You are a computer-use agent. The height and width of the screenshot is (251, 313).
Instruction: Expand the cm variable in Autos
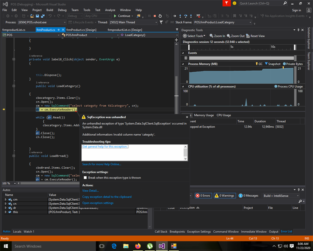[x=6, y=199]
